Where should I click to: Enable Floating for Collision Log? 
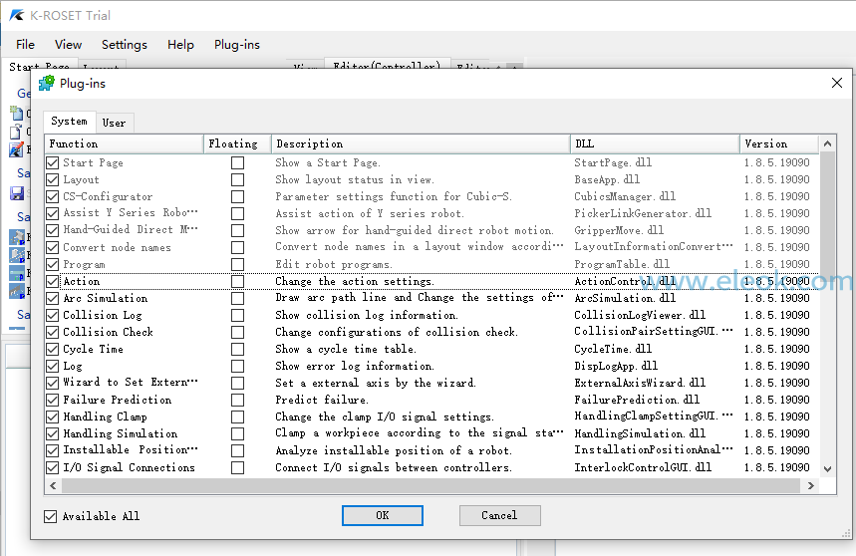pyautogui.click(x=237, y=316)
